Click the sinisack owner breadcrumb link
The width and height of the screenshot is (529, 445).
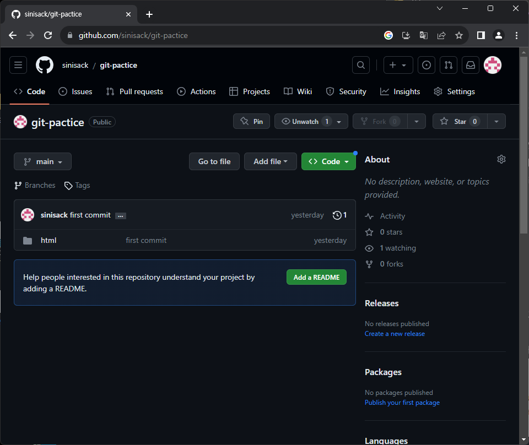(75, 65)
